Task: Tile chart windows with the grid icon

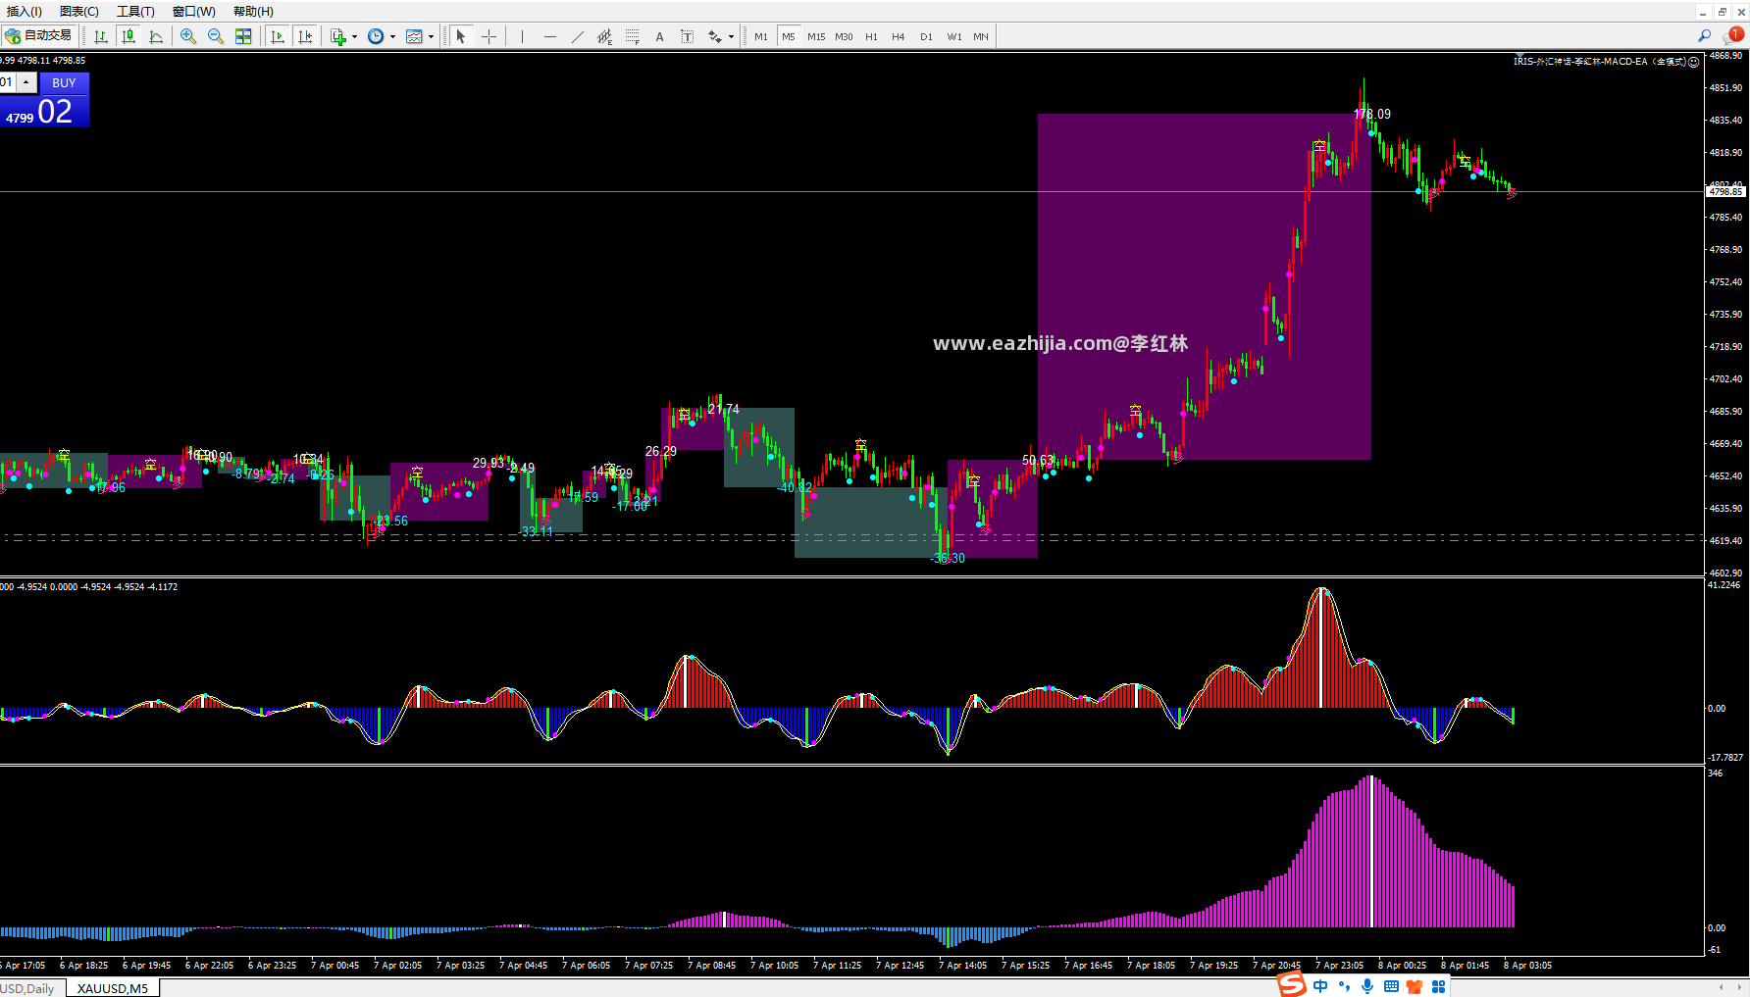Action: pos(243,36)
